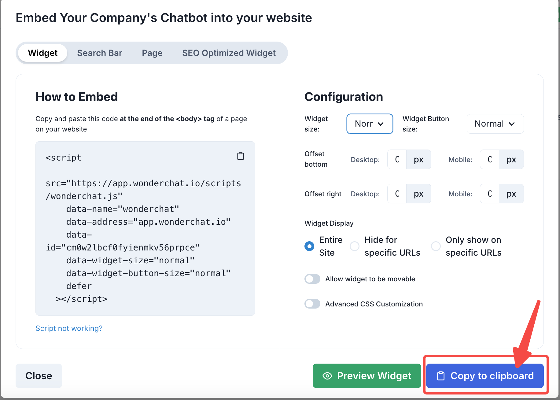Expand the Widget Button size dropdown
This screenshot has height=400, width=560.
coord(495,124)
